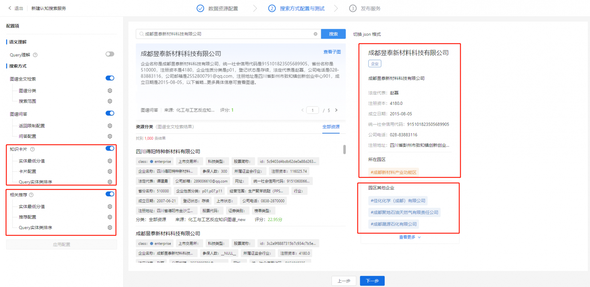The width and height of the screenshot is (590, 287).
Task: Expand 查看更多 in park companies
Action: coord(410,237)
